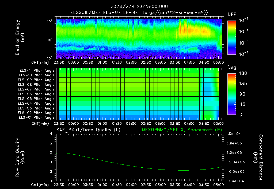Click the data quality step down near 02:30
Screen dimensions: 274x189
click(x=146, y=157)
